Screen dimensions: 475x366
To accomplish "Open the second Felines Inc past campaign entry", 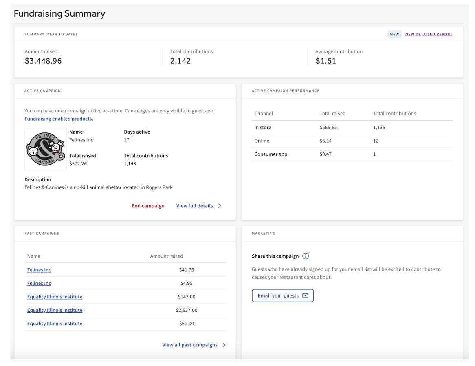I will 39,283.
